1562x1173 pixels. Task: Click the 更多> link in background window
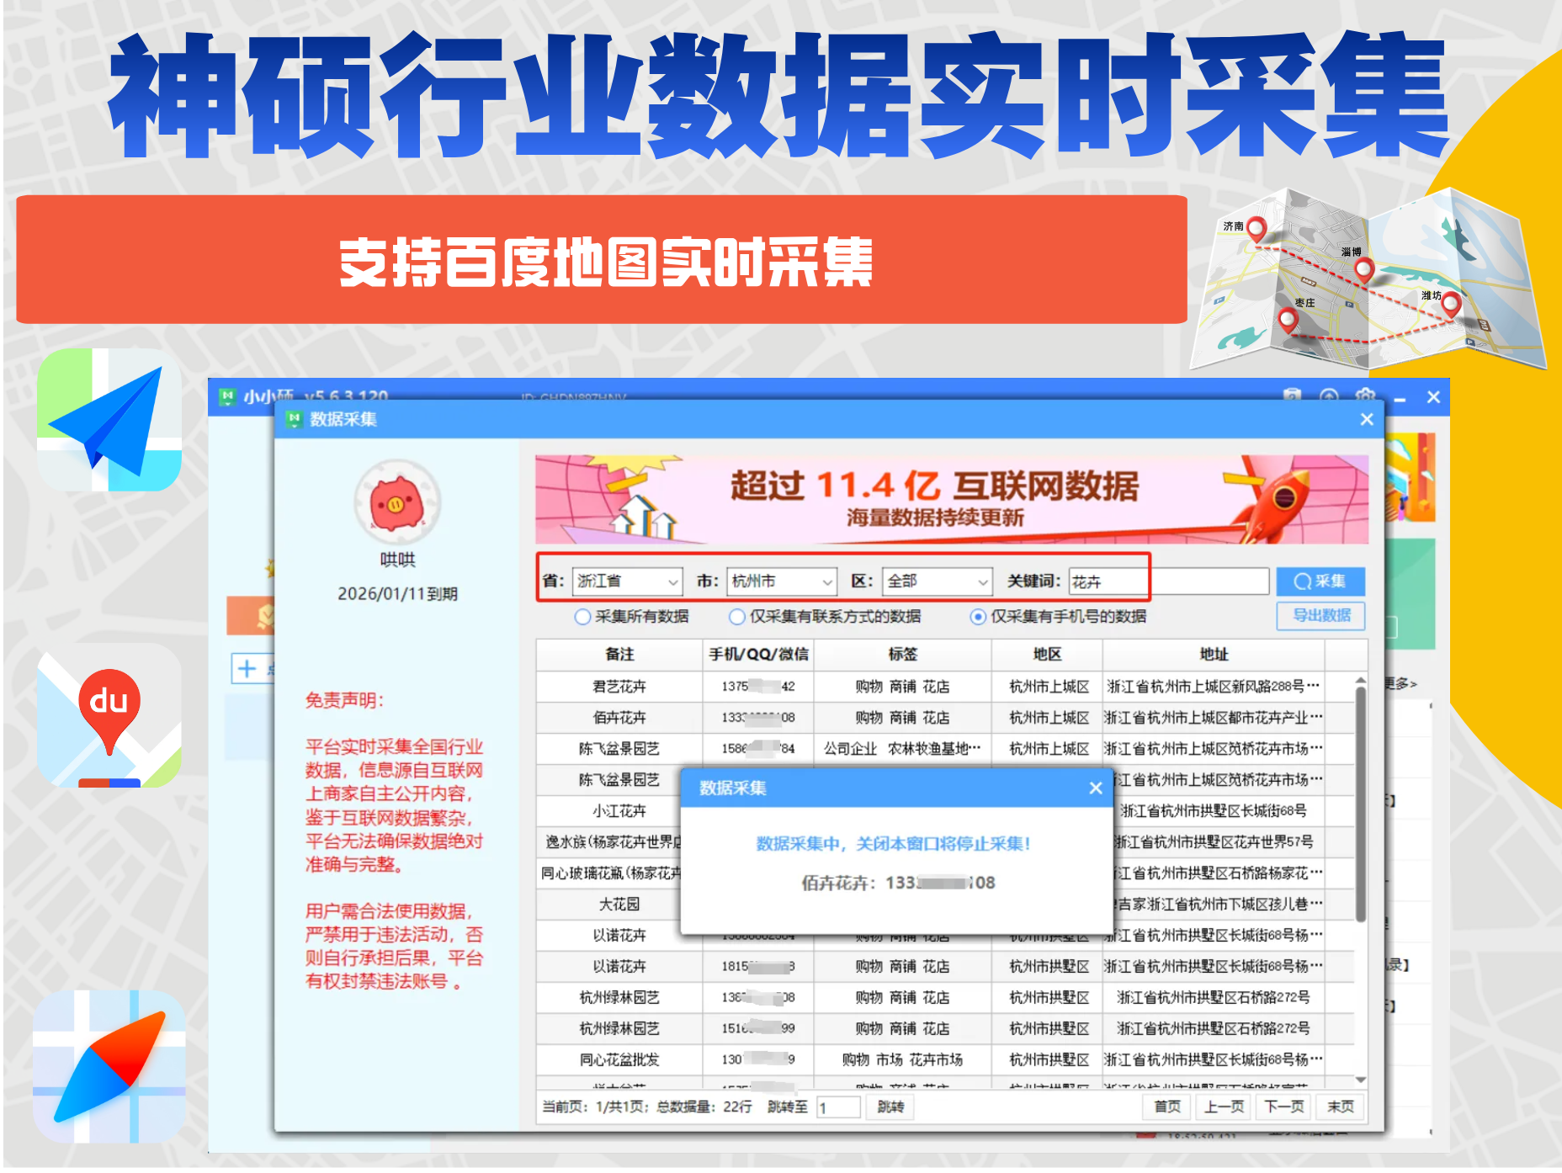(1400, 683)
